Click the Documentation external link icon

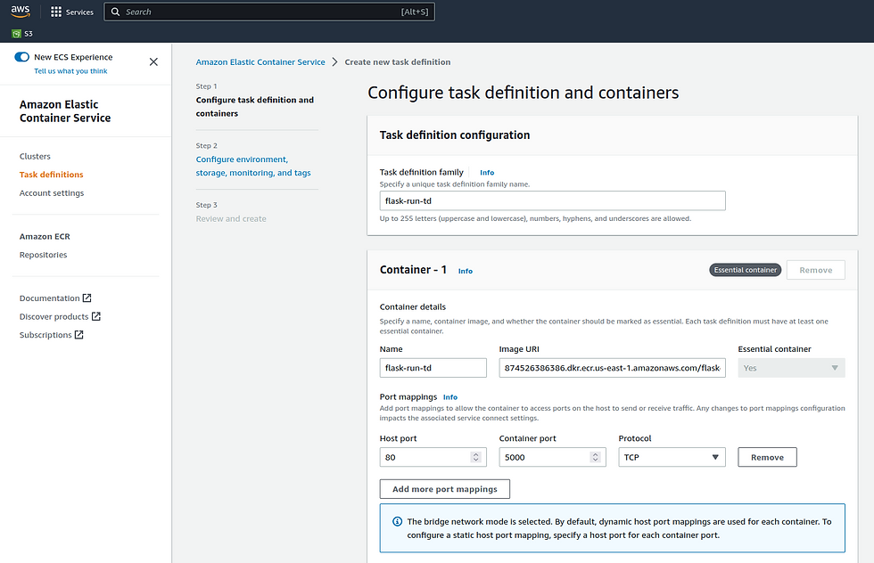pyautogui.click(x=87, y=298)
